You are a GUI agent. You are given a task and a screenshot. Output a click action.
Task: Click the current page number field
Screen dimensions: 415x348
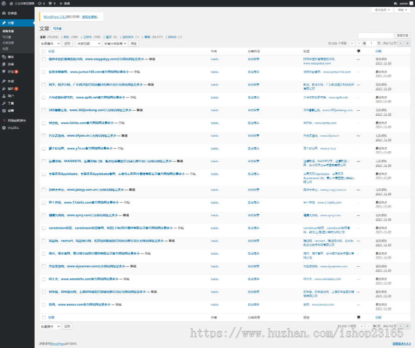click(371, 43)
